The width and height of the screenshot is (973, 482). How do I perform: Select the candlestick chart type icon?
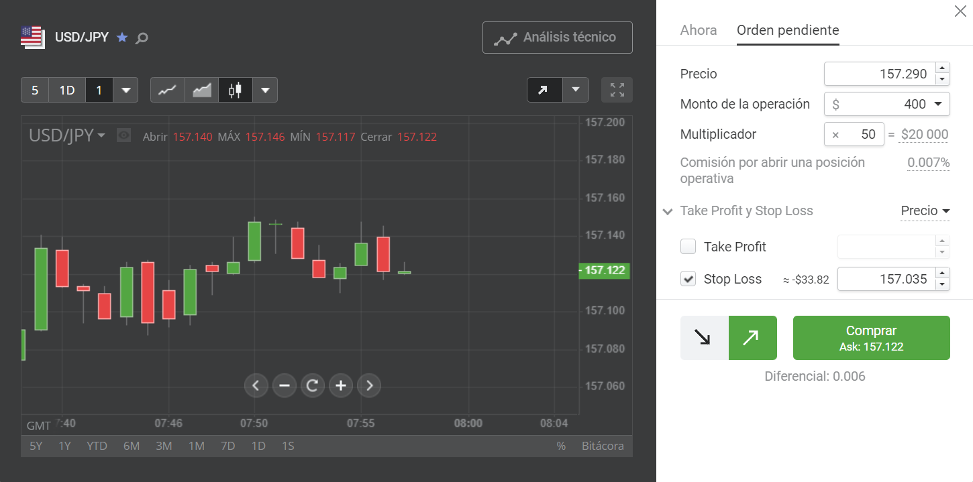coord(235,90)
